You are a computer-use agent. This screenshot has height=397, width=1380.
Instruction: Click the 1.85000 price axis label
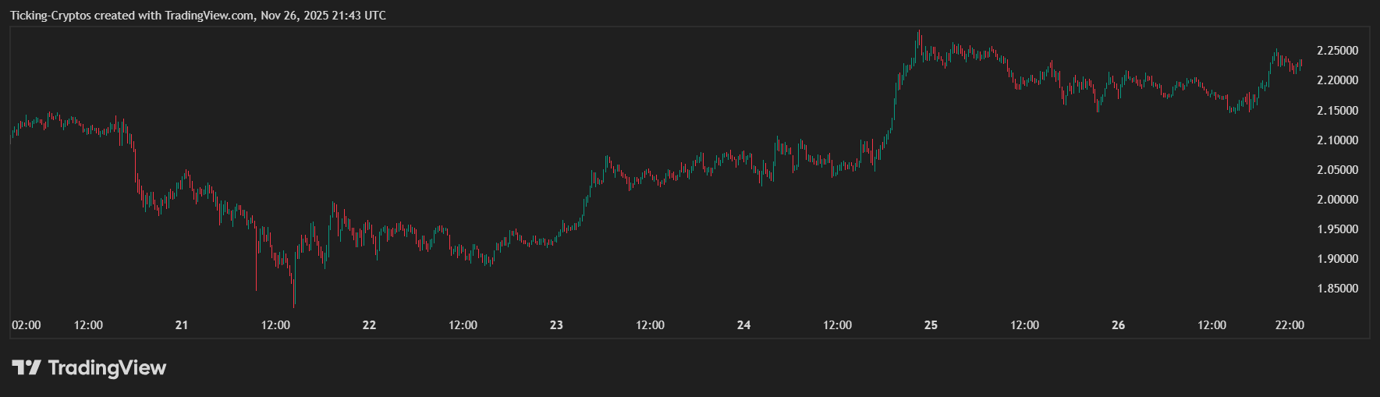click(x=1337, y=289)
